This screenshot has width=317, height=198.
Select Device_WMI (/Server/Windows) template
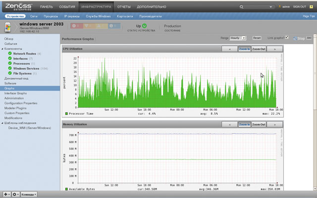(30, 128)
